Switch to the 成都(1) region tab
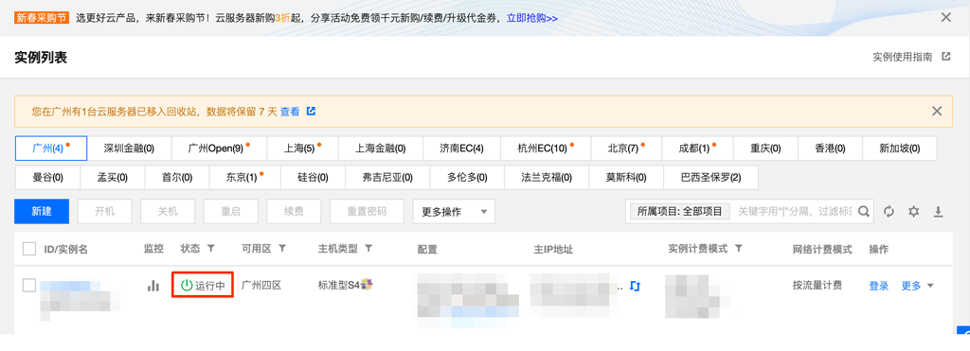970x351 pixels. [698, 149]
